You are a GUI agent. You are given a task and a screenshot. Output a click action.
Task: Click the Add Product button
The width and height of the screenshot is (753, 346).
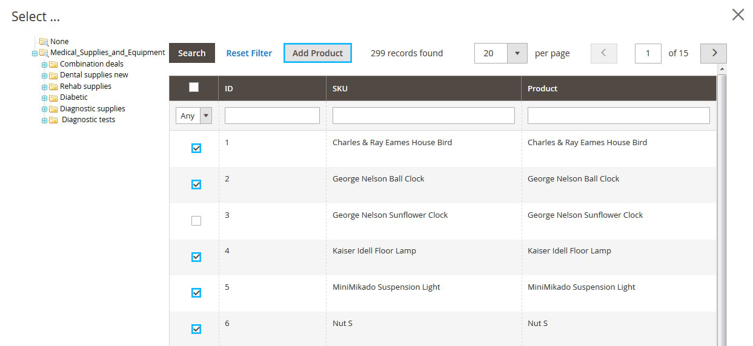point(317,53)
